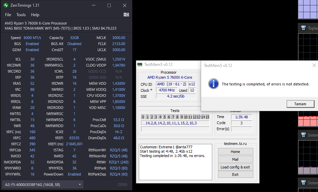
Task: Click the TestMem5 Mail button
Action: tap(235, 159)
